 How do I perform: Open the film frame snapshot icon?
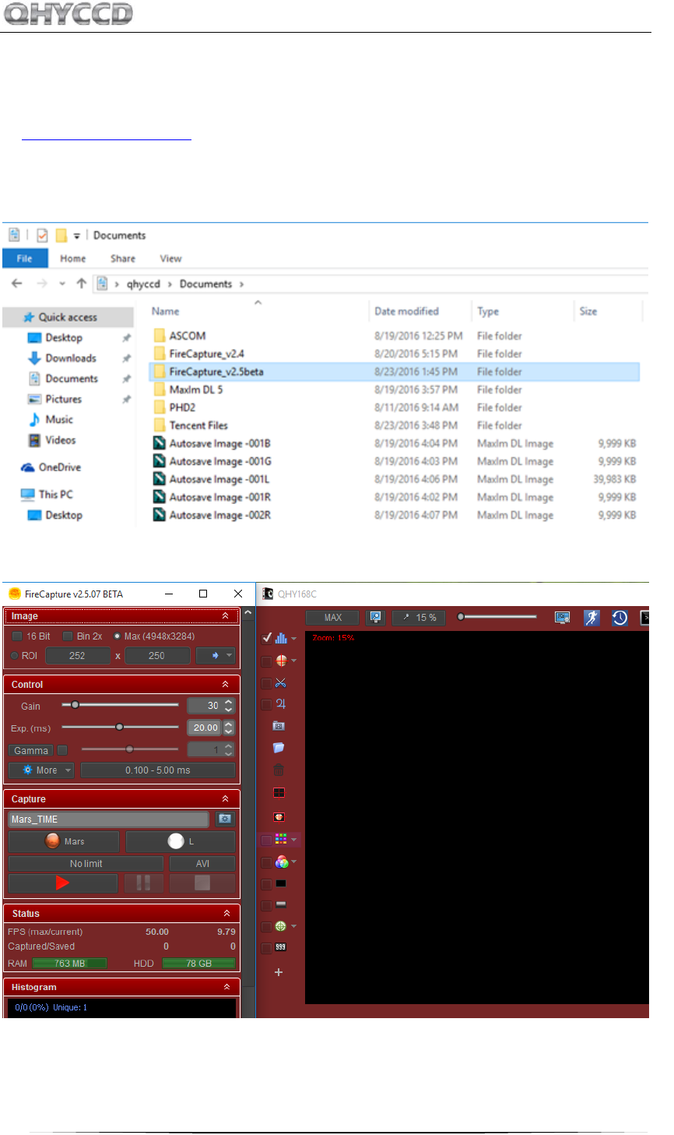pyautogui.click(x=279, y=726)
